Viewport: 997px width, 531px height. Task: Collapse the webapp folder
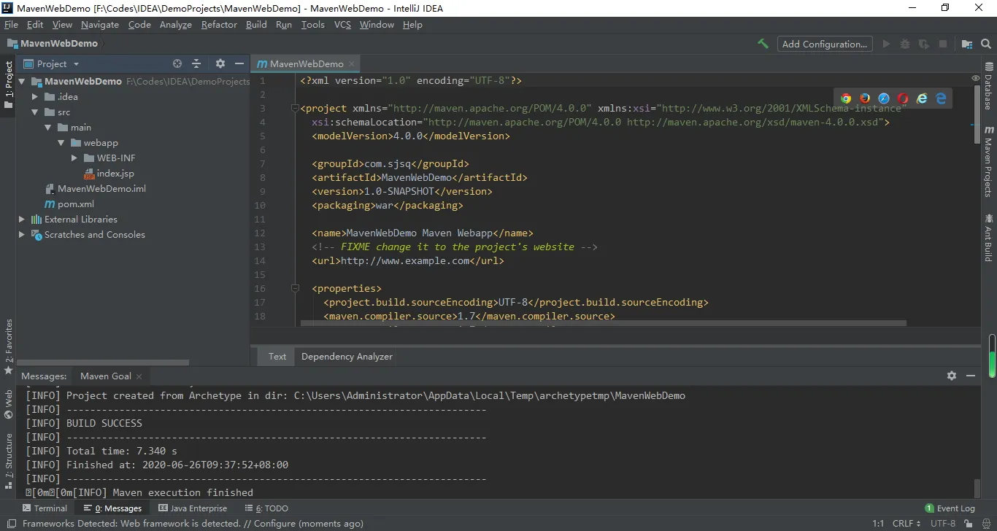pos(61,143)
